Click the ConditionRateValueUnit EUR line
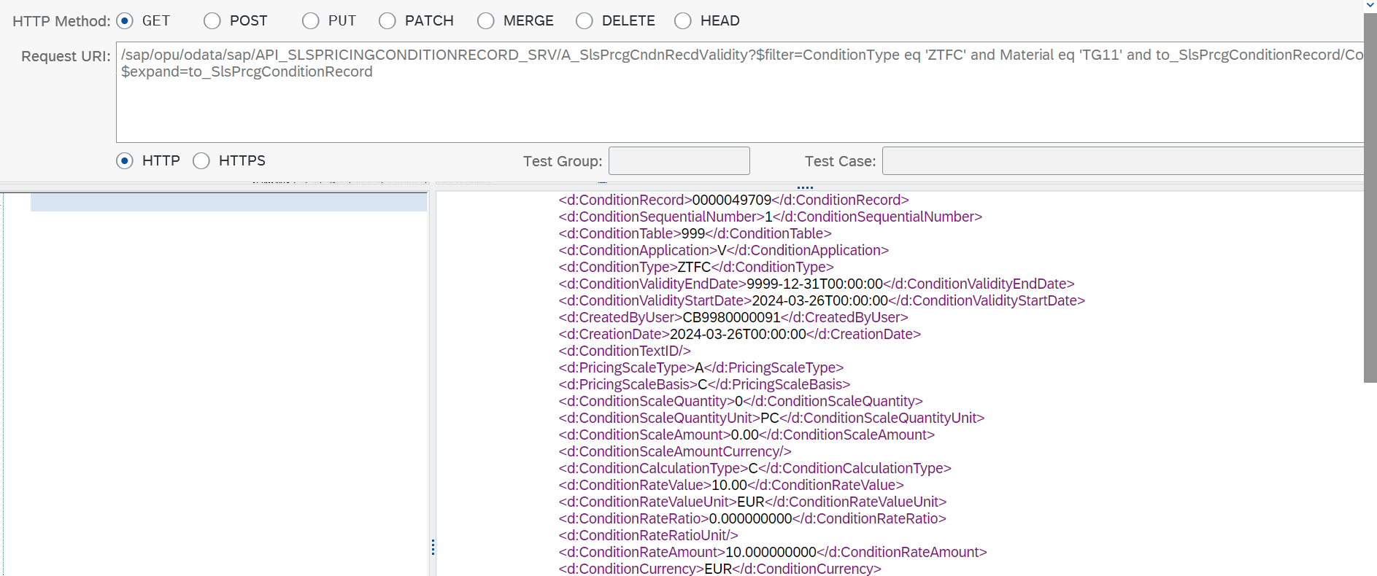The width and height of the screenshot is (1377, 576). pyautogui.click(x=752, y=502)
